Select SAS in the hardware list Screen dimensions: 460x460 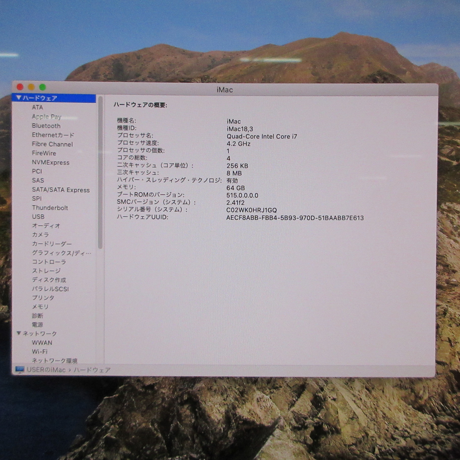point(38,180)
